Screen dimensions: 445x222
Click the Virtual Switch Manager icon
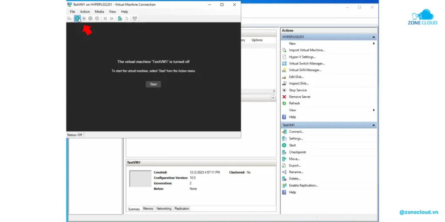[x=284, y=63]
